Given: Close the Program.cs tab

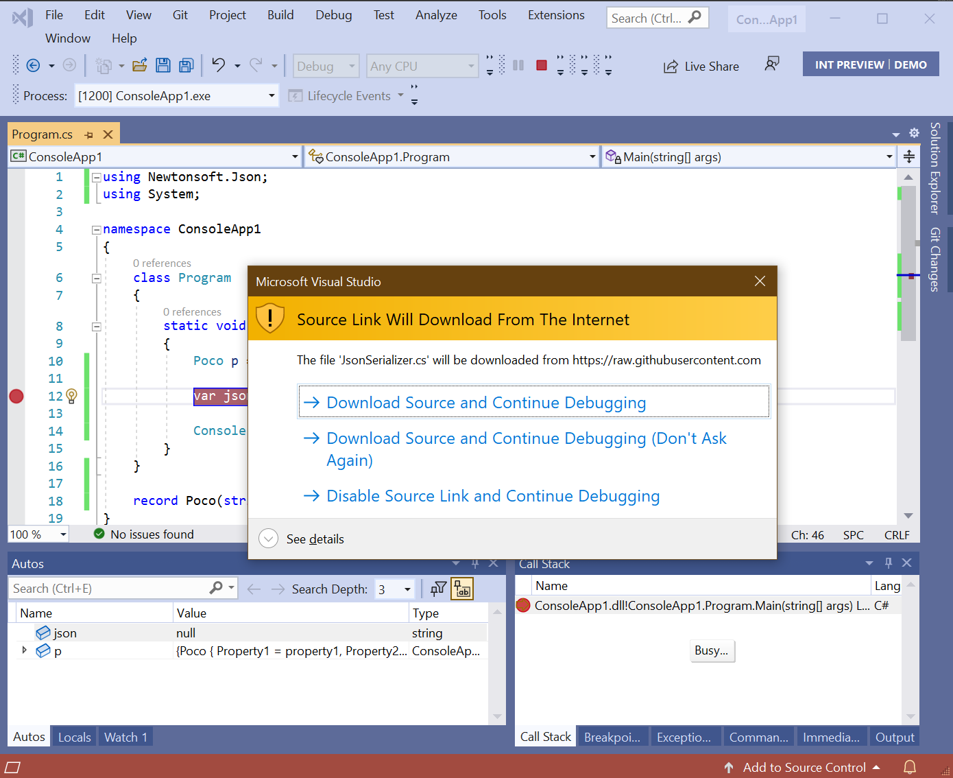Looking at the screenshot, I should click(x=108, y=134).
